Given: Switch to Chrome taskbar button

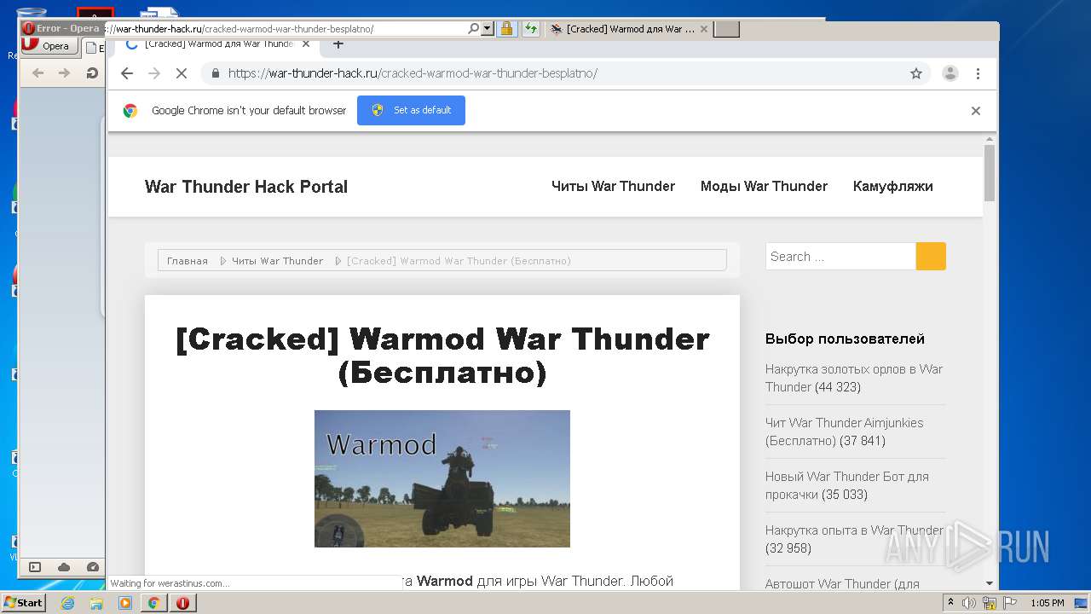Looking at the screenshot, I should pos(154,603).
